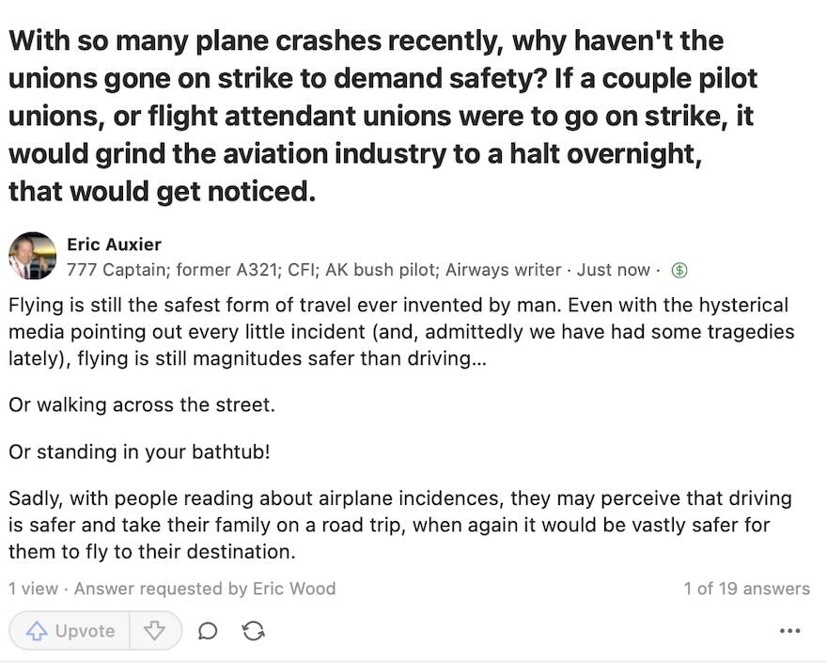Visit Eric Auxier's profile name link
Screen dimensions: 827x663
(114, 245)
